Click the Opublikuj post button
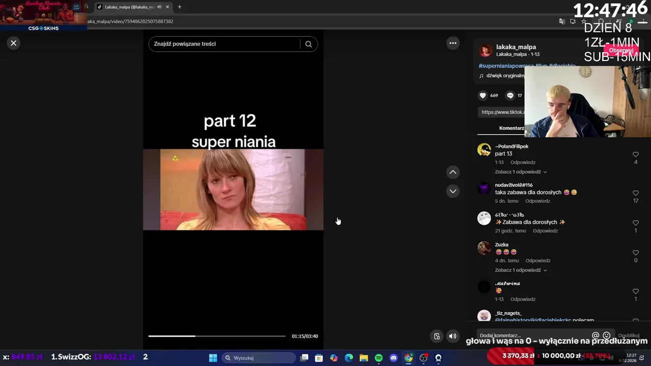Screen dimensions: 651x366 [629, 336]
